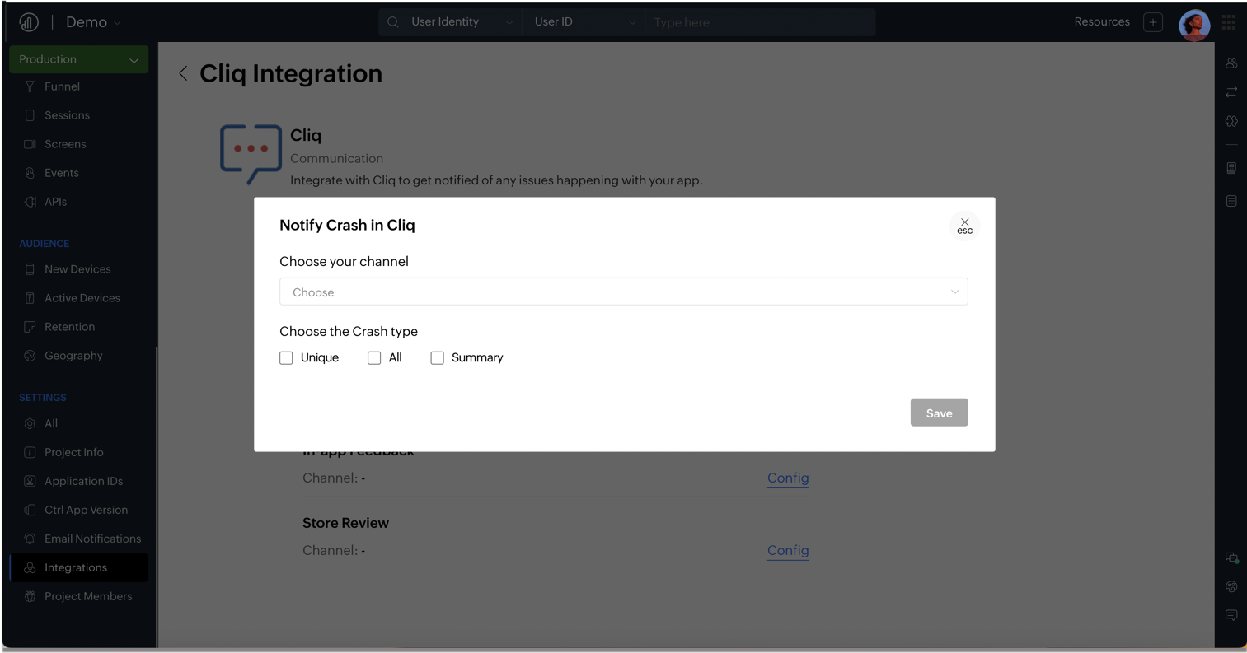Click the people icon in right rail

tap(1231, 63)
